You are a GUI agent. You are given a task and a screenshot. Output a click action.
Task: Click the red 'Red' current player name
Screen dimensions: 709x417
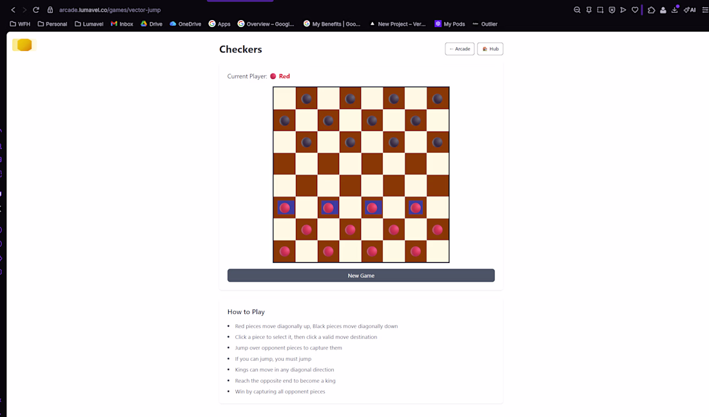284,76
